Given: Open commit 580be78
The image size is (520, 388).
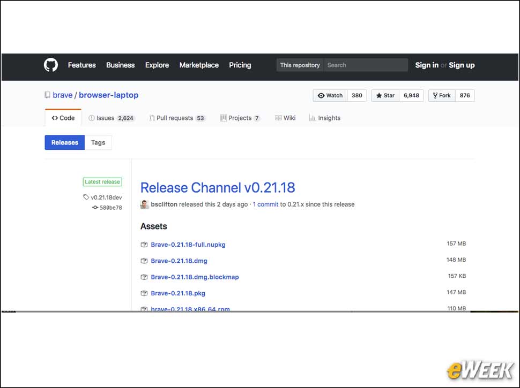Looking at the screenshot, I should (111, 208).
